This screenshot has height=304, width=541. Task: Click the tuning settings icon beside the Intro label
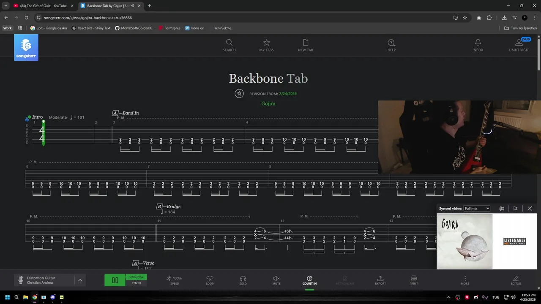tap(27, 119)
